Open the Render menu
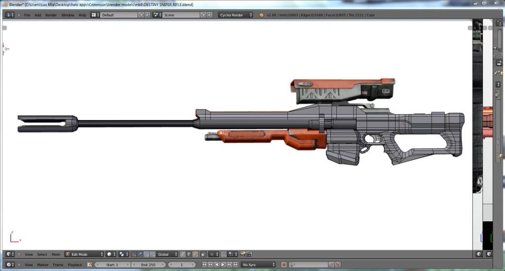The image size is (505, 271). pos(51,15)
